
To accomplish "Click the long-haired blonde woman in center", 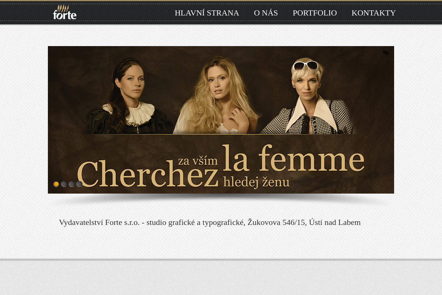I will tap(217, 96).
